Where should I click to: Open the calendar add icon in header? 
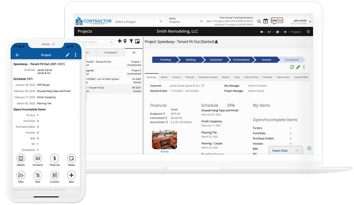click(x=265, y=21)
